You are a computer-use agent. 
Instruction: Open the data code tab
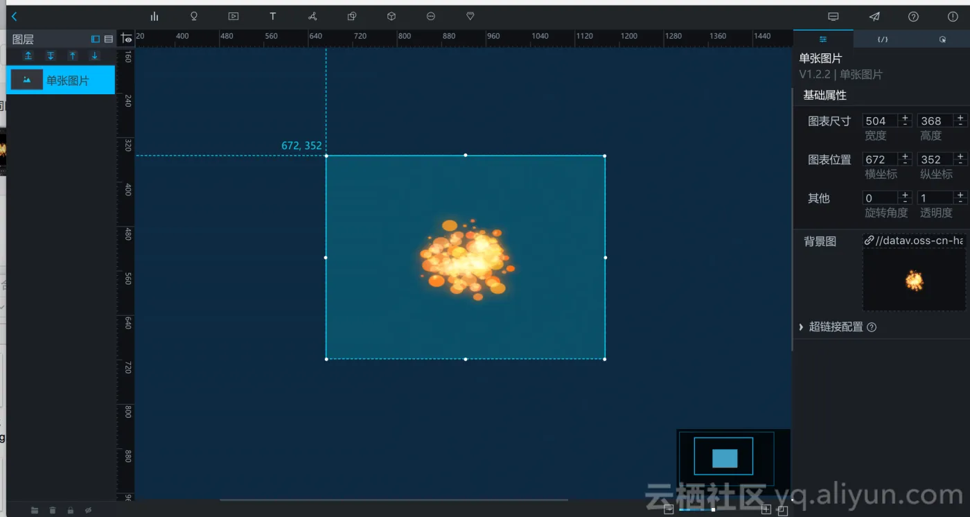(x=883, y=40)
